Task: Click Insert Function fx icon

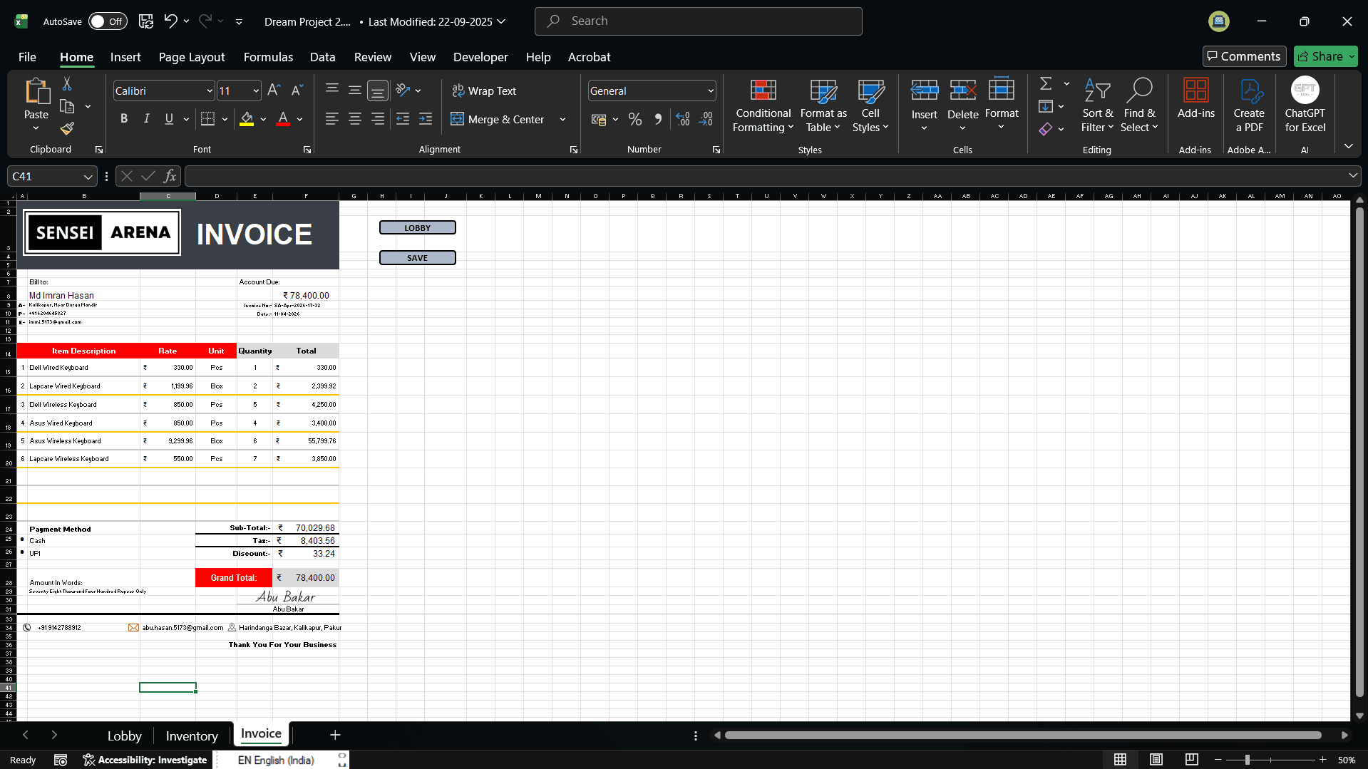Action: [170, 176]
